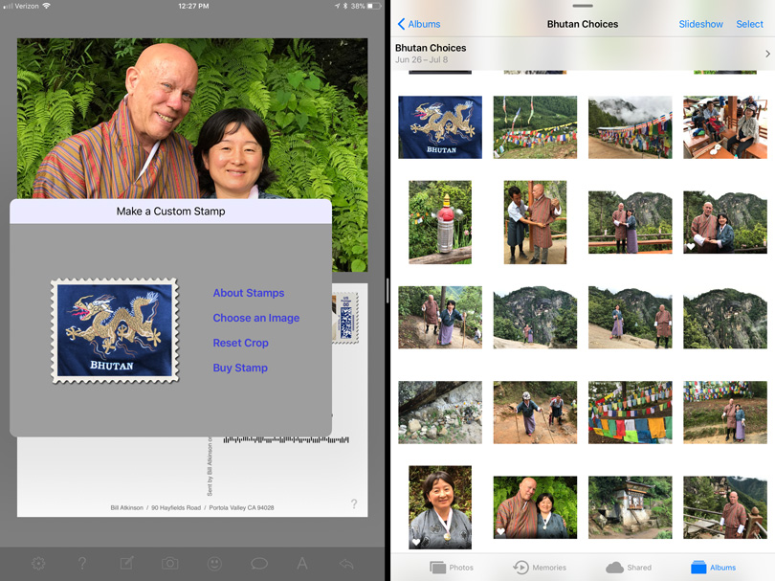Viewport: 775px width, 581px height.
Task: Open the cliff photo with small person below
Action: pyautogui.click(x=535, y=318)
